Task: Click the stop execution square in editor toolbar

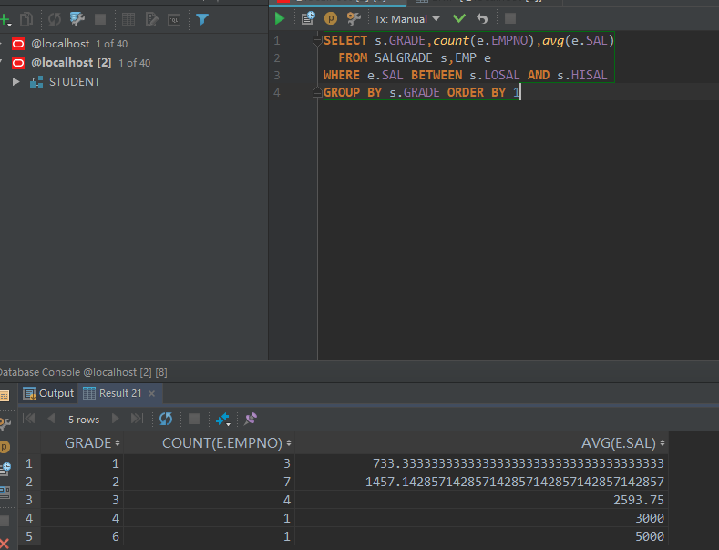Action: (x=510, y=18)
